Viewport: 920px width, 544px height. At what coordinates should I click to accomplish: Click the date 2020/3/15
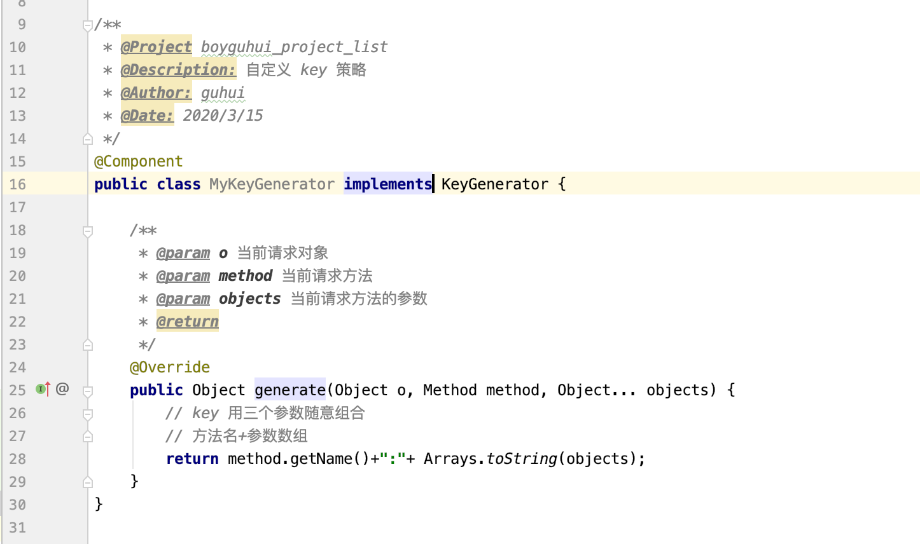pos(223,116)
